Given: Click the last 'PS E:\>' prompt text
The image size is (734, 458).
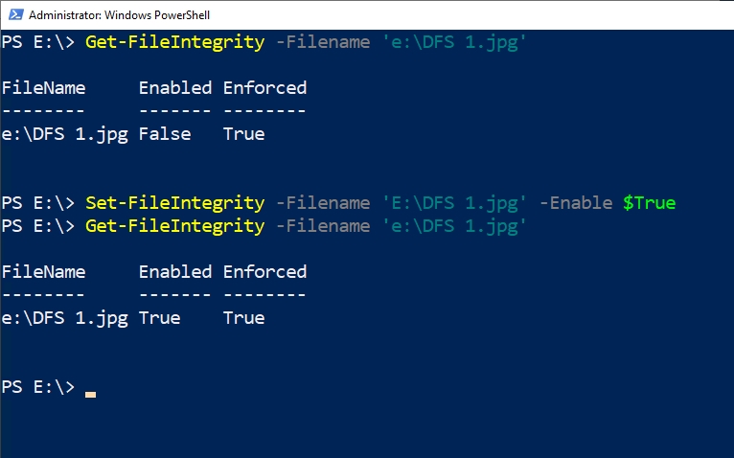Looking at the screenshot, I should pyautogui.click(x=37, y=387).
